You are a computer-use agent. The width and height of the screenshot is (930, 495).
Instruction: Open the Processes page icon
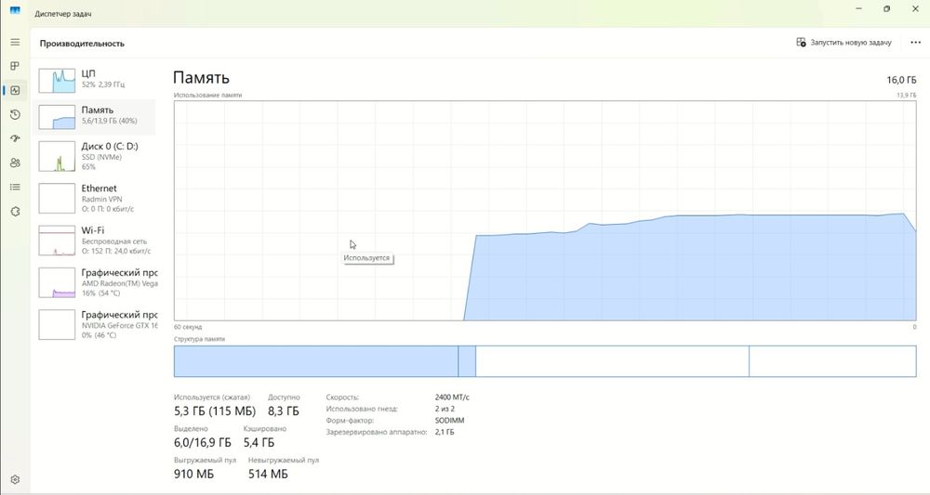(x=16, y=66)
